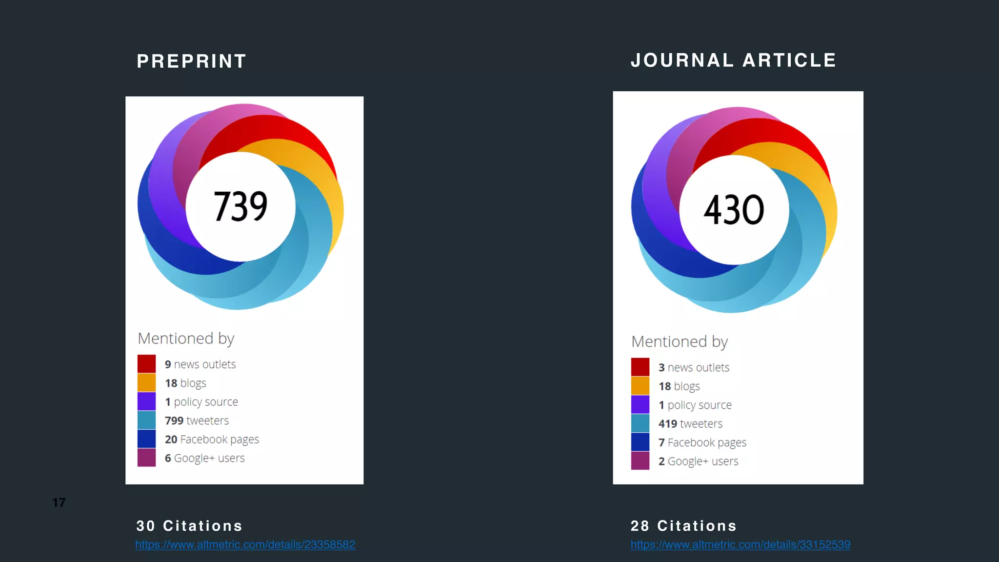Select the text '3 news outlets'
The image size is (999, 562).
694,367
